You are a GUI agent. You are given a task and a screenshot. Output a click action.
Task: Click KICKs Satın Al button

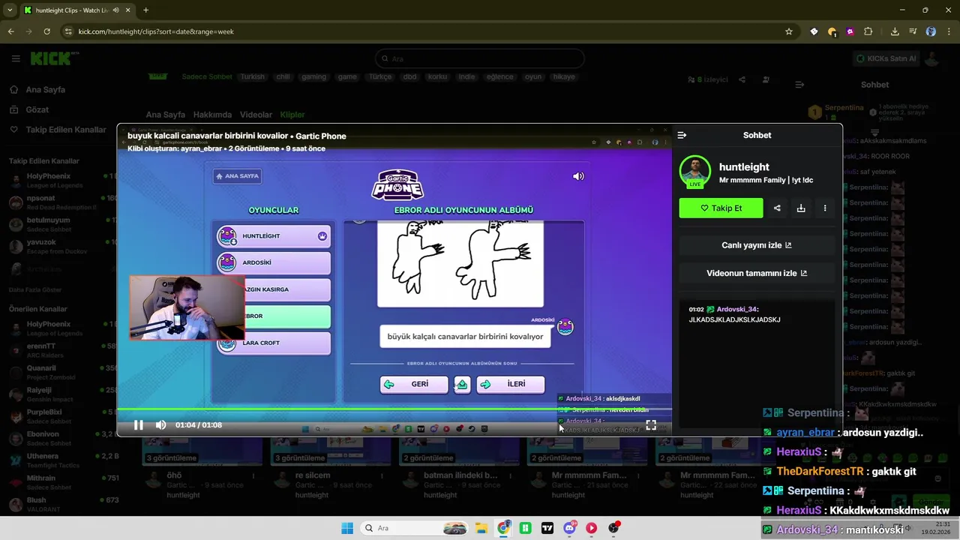click(x=886, y=58)
